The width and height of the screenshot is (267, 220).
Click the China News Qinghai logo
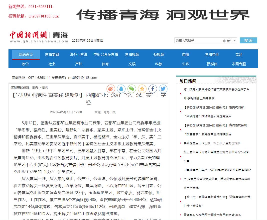[39, 37]
